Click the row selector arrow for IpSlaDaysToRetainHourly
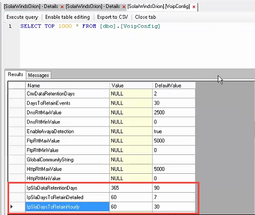The image size is (255, 215). [17, 206]
